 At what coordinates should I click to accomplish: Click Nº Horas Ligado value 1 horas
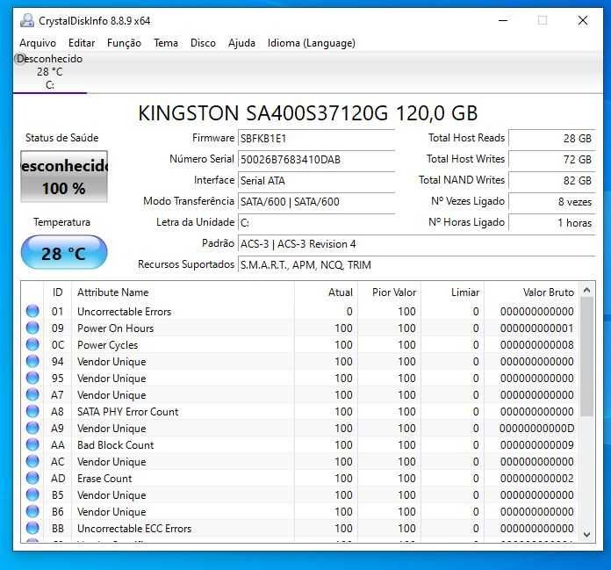(x=552, y=222)
